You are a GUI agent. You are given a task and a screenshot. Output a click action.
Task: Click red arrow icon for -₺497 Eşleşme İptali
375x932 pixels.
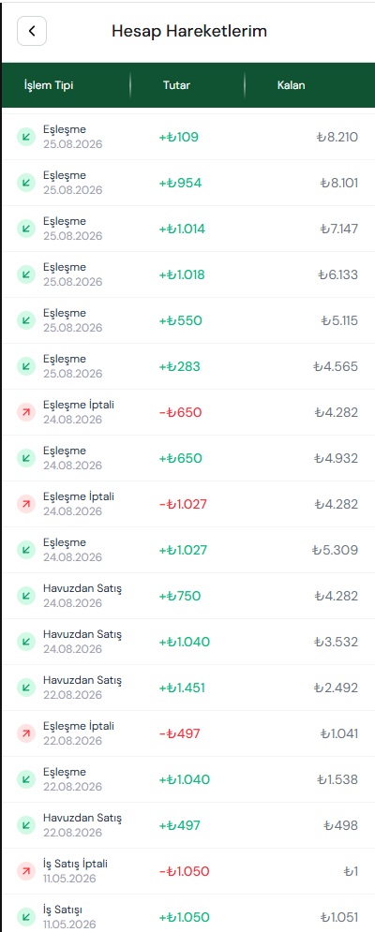tap(26, 733)
